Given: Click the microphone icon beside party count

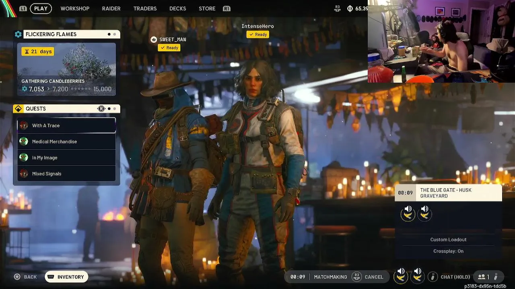Looking at the screenshot, I should tap(496, 277).
